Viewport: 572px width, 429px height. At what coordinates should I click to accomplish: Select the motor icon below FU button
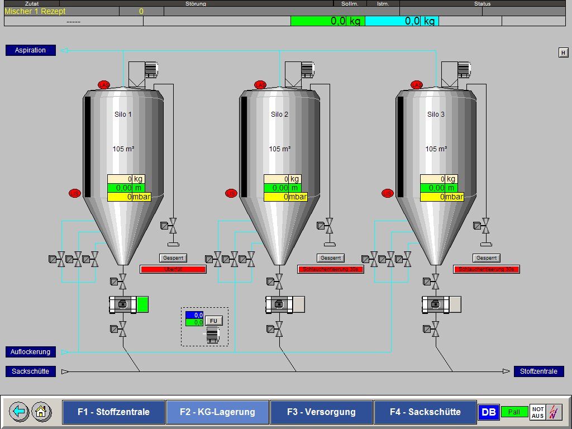pos(213,335)
